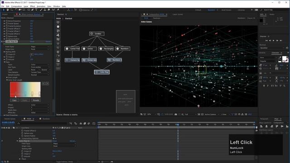Click the red stop on color gradient
This screenshot has width=290, height=163.
click(x=16, y=94)
